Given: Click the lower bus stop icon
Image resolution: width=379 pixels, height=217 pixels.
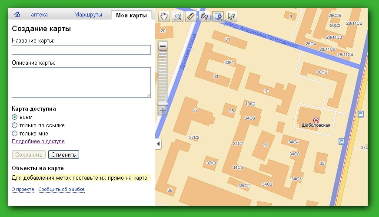Looking at the screenshot, I should tap(341, 141).
